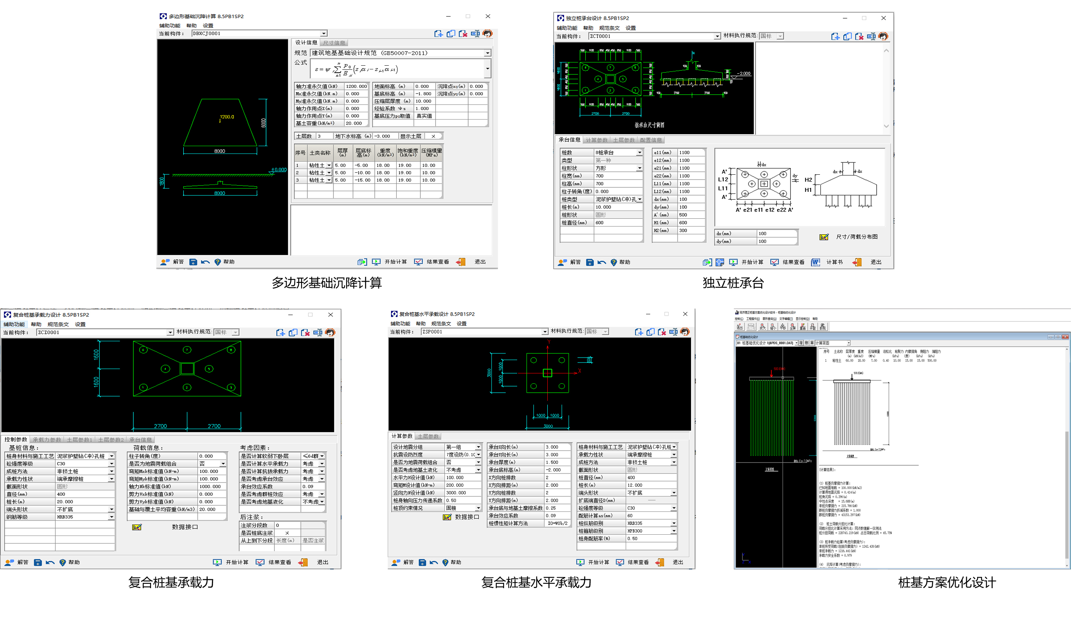Click 增 button in 桩基方案优化设计 window
The width and height of the screenshot is (1071, 620).
pos(801,343)
